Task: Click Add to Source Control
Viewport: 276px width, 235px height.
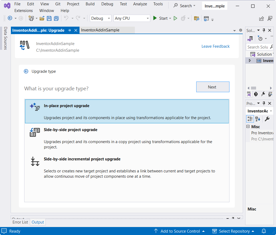Action: click(179, 231)
